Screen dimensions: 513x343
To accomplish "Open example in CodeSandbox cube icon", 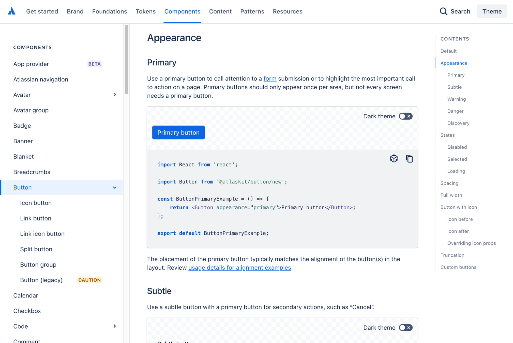I will (x=394, y=159).
